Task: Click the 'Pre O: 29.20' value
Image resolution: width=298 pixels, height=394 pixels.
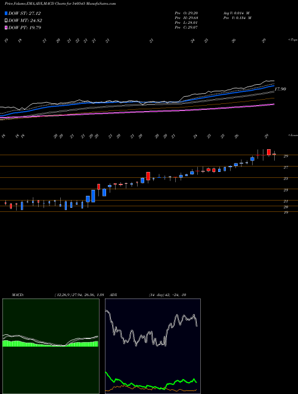Action: 186,13
